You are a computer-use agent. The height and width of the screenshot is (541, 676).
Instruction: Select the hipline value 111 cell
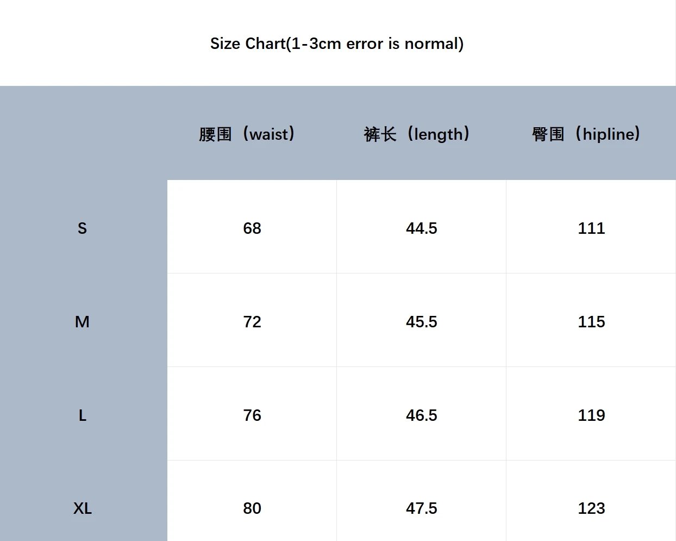[591, 227]
